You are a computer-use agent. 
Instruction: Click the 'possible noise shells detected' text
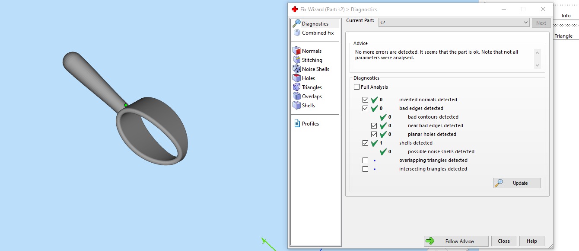click(x=441, y=151)
